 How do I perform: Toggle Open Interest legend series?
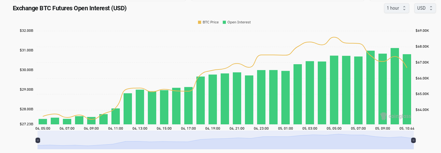click(237, 22)
